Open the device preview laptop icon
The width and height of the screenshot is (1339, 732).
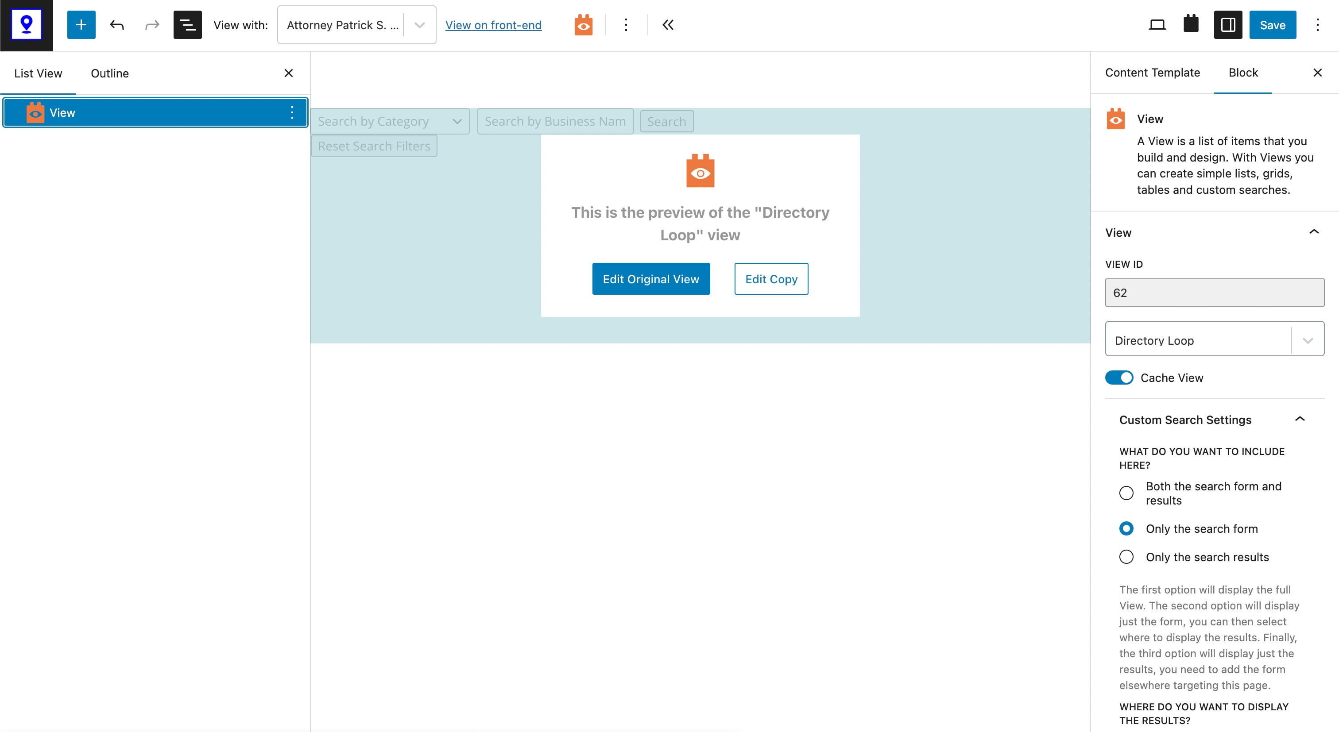[1157, 25]
